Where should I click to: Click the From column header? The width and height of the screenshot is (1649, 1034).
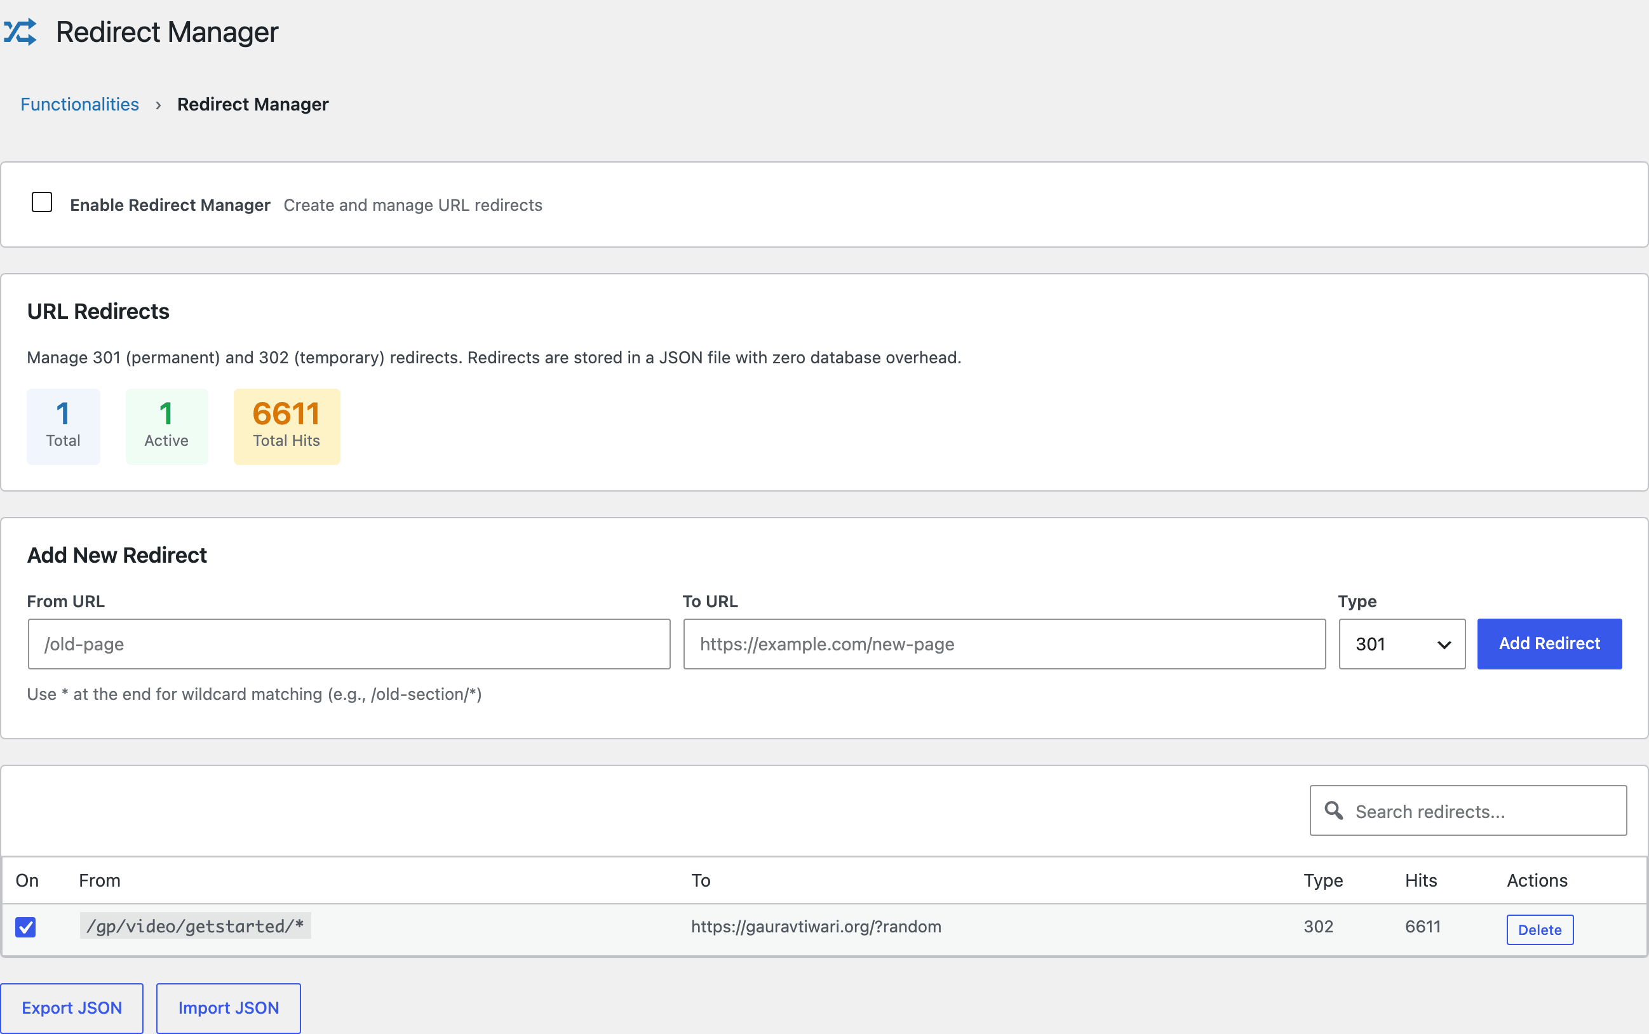[99, 880]
